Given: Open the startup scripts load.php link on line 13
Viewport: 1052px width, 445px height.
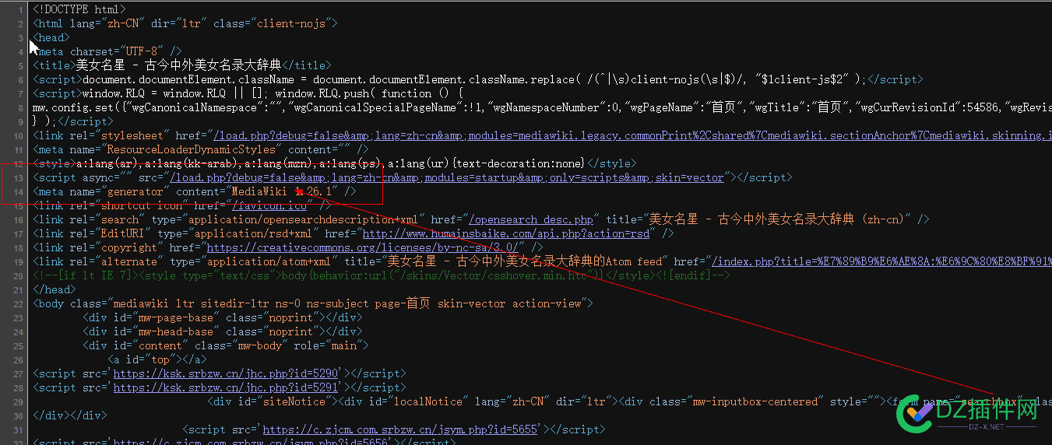Looking at the screenshot, I should 448,177.
